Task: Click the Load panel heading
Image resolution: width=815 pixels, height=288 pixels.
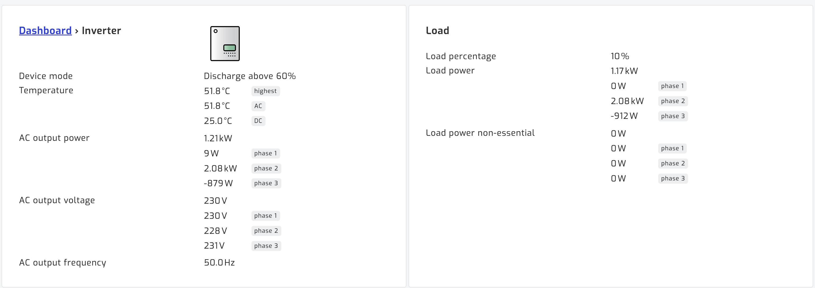Action: coord(437,31)
